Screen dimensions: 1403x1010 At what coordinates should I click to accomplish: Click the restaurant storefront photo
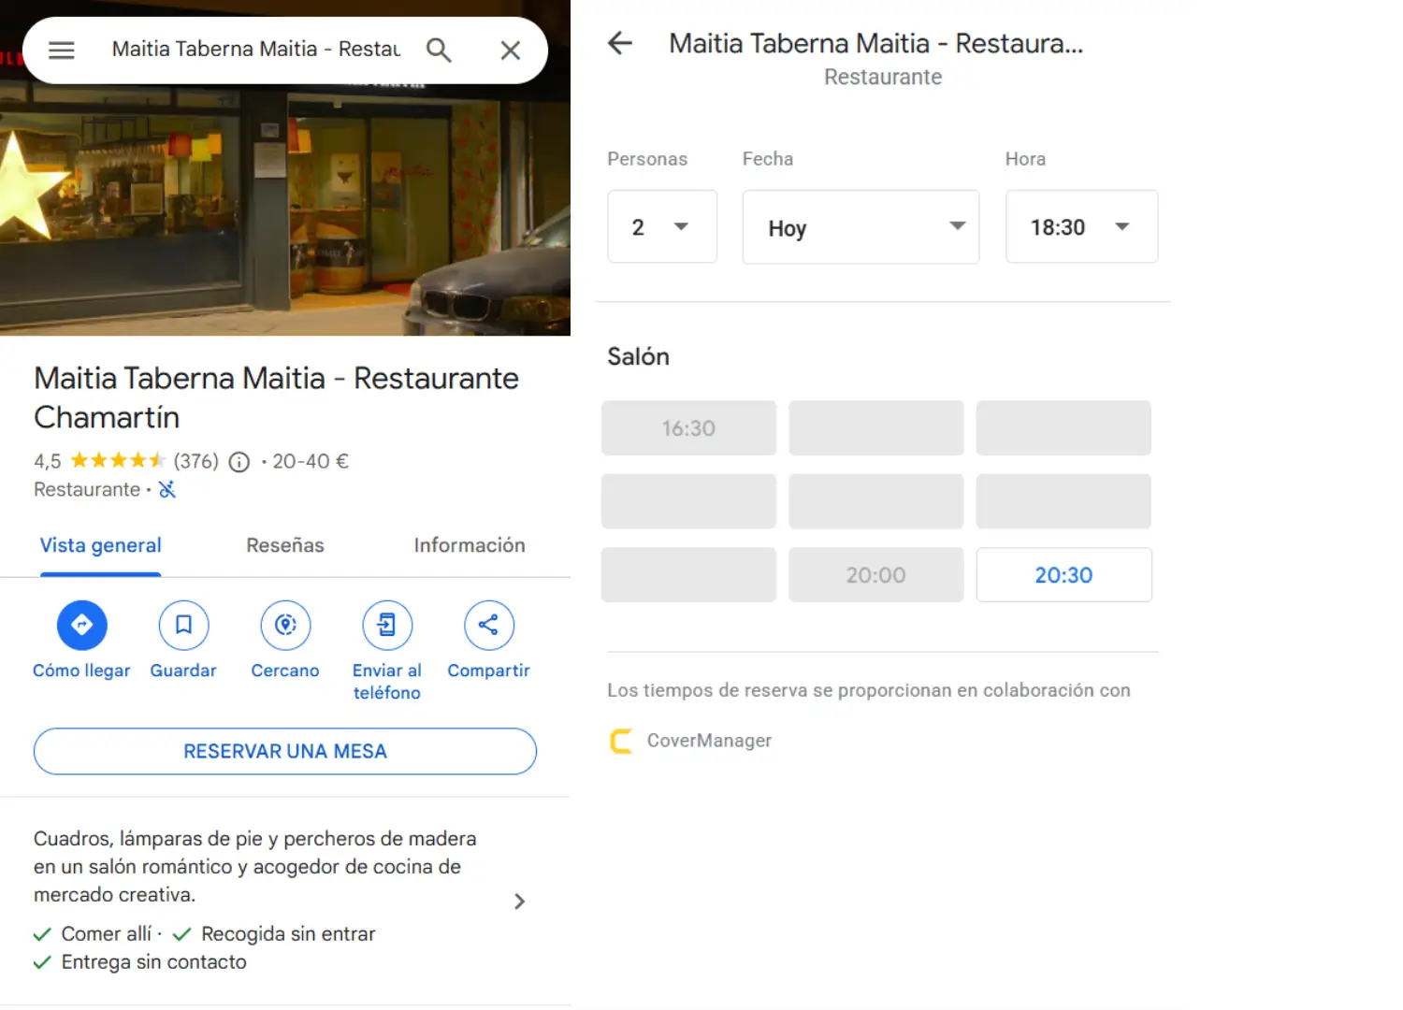tap(285, 215)
